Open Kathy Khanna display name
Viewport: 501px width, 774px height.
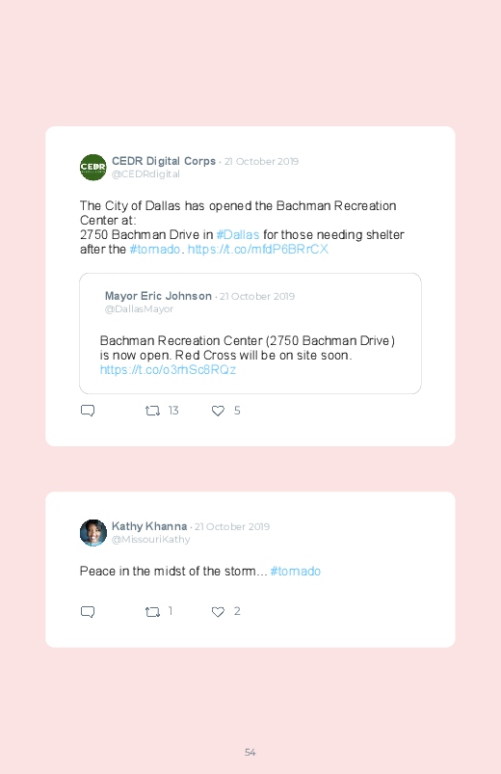coord(149,526)
